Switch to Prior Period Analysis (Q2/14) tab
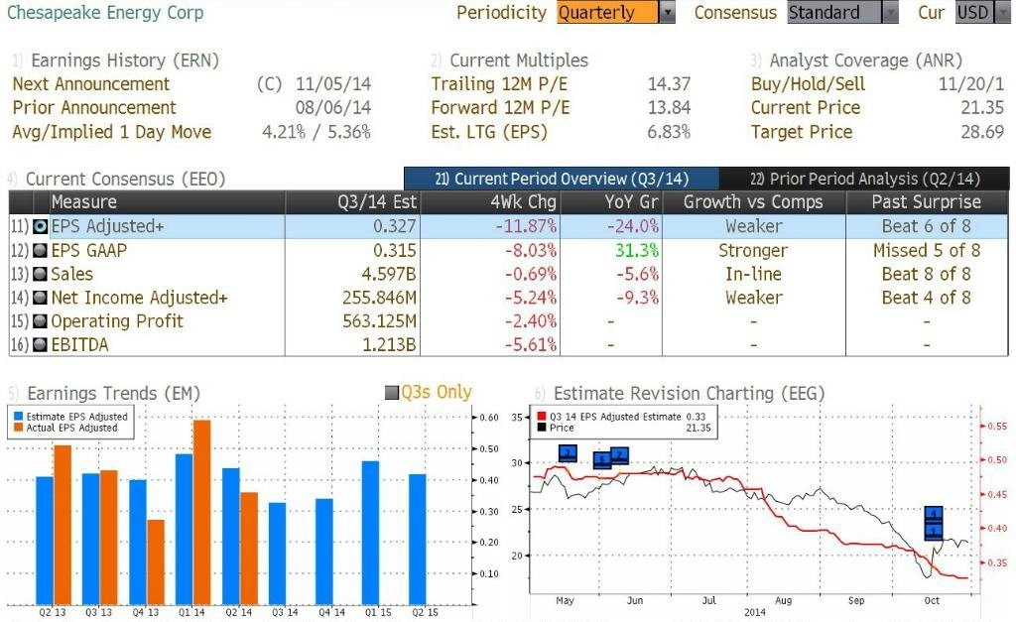1016x622 pixels. [x=864, y=179]
